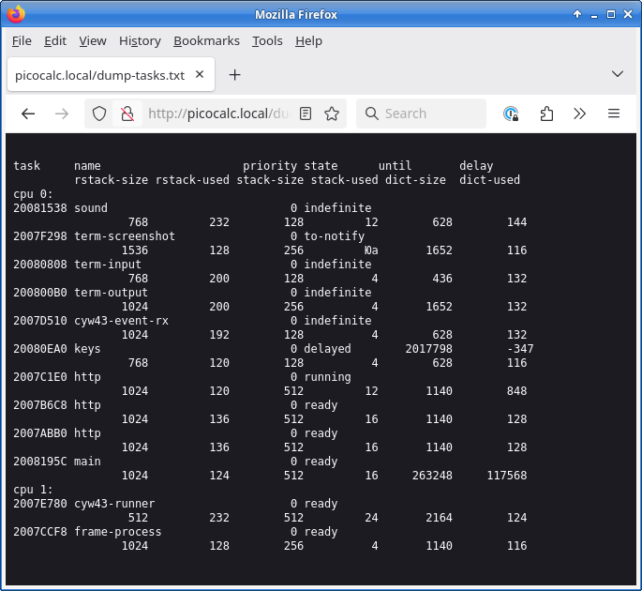642x591 pixels.
Task: Close the dump-tasks.txt tab
Action: [200, 74]
